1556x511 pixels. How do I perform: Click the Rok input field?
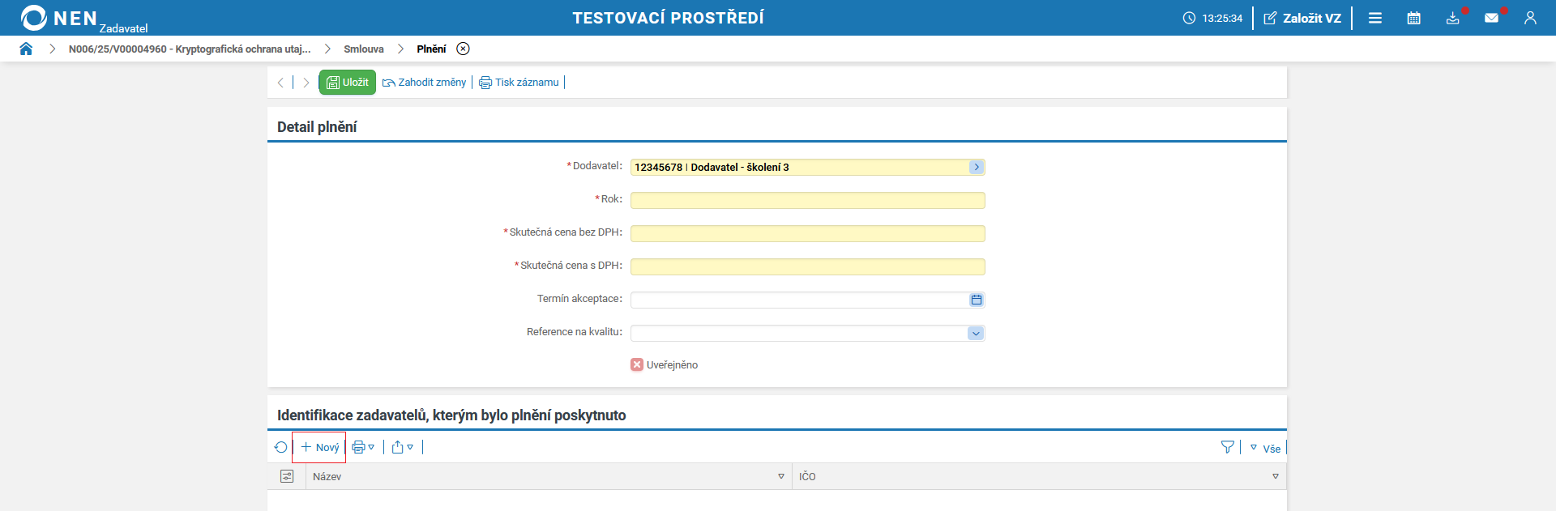coord(807,200)
